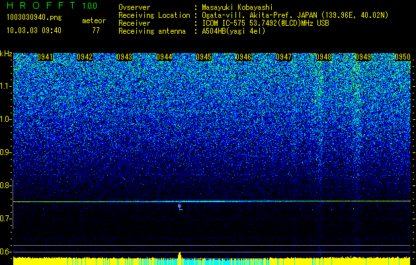Viewport: 416px width, 265px height.
Task: Select the observer name Masayuki Kobayashi
Action: (237, 7)
